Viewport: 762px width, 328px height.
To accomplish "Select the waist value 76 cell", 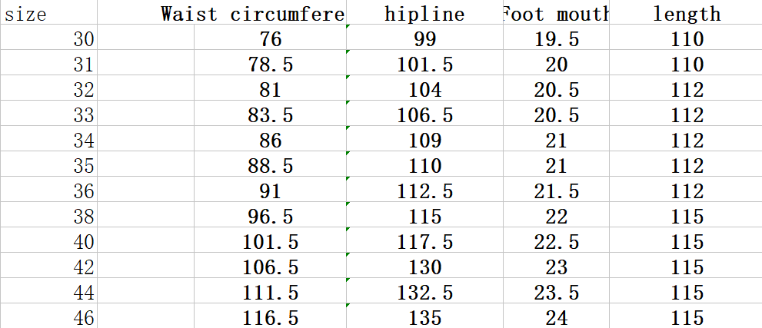I will click(x=271, y=39).
